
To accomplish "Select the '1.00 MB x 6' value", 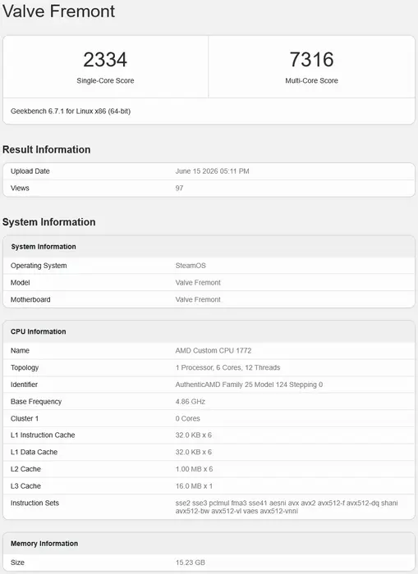I will click(x=194, y=469).
